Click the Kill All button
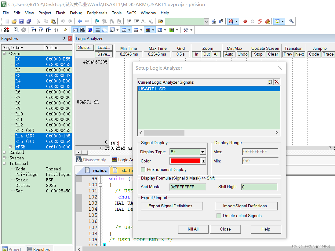Screen dimensions: 335x251 pyautogui.click(x=193, y=229)
